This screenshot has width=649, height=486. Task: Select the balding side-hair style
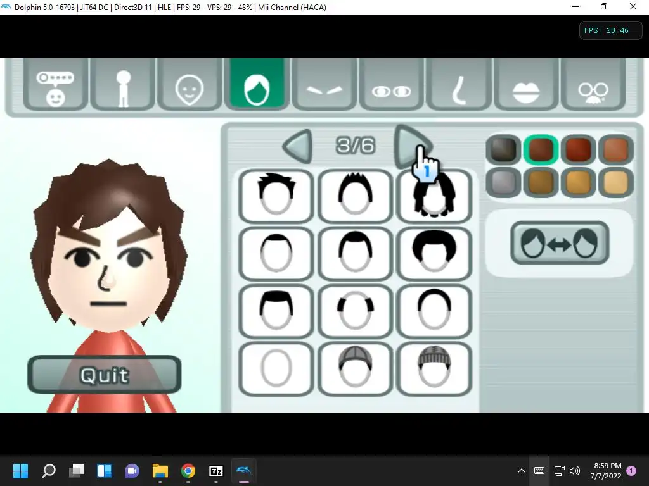point(355,311)
